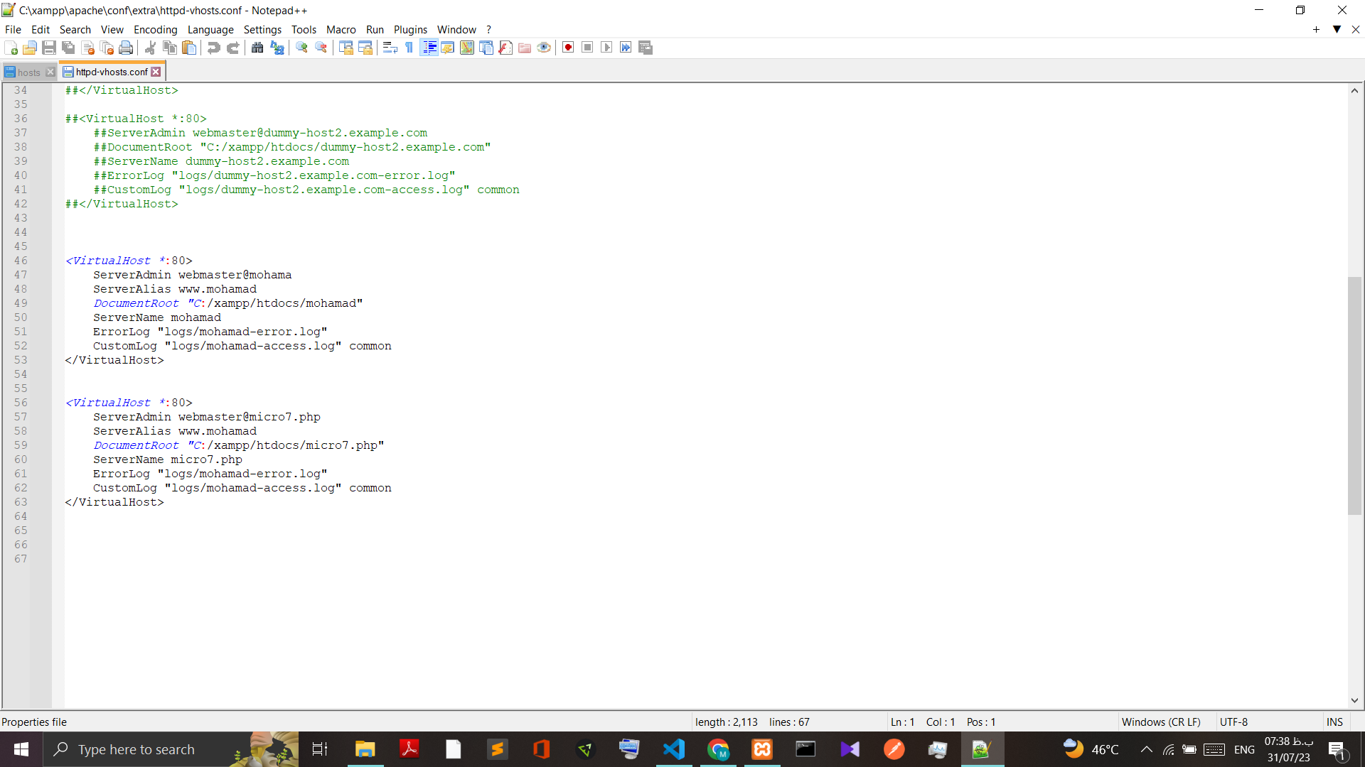
Task: Click the Properties file language status
Action: (34, 722)
